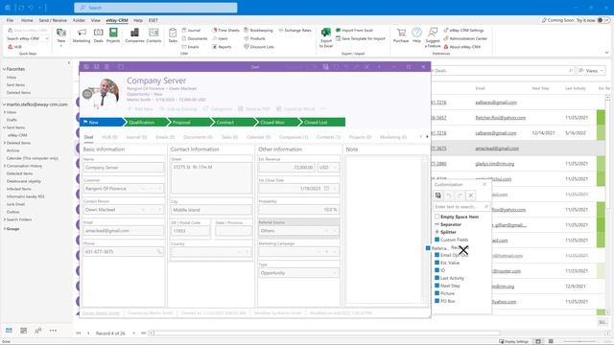
Task: Open the Referral Source Others dropdown
Action: pyautogui.click(x=335, y=231)
